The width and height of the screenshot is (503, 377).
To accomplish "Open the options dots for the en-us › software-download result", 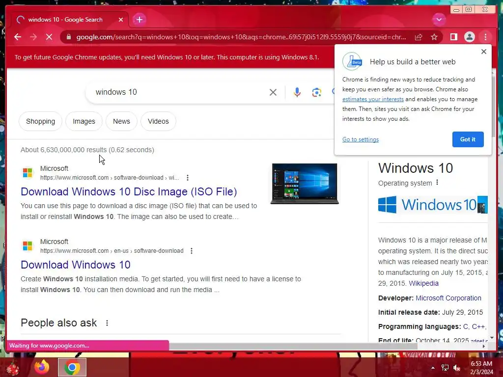I will pyautogui.click(x=192, y=251).
